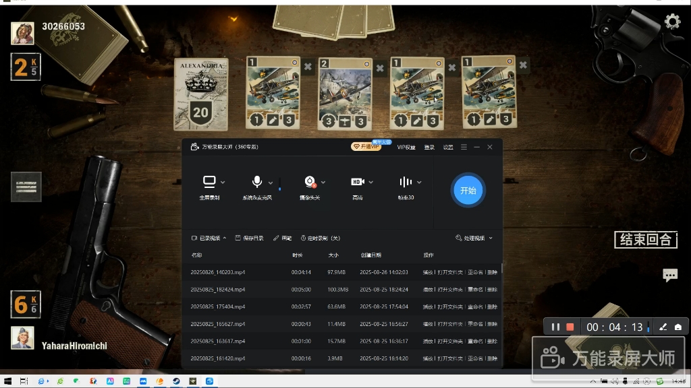Open the 系统&麦克风 audio source dropdown arrow
691x388 pixels.
tap(271, 183)
